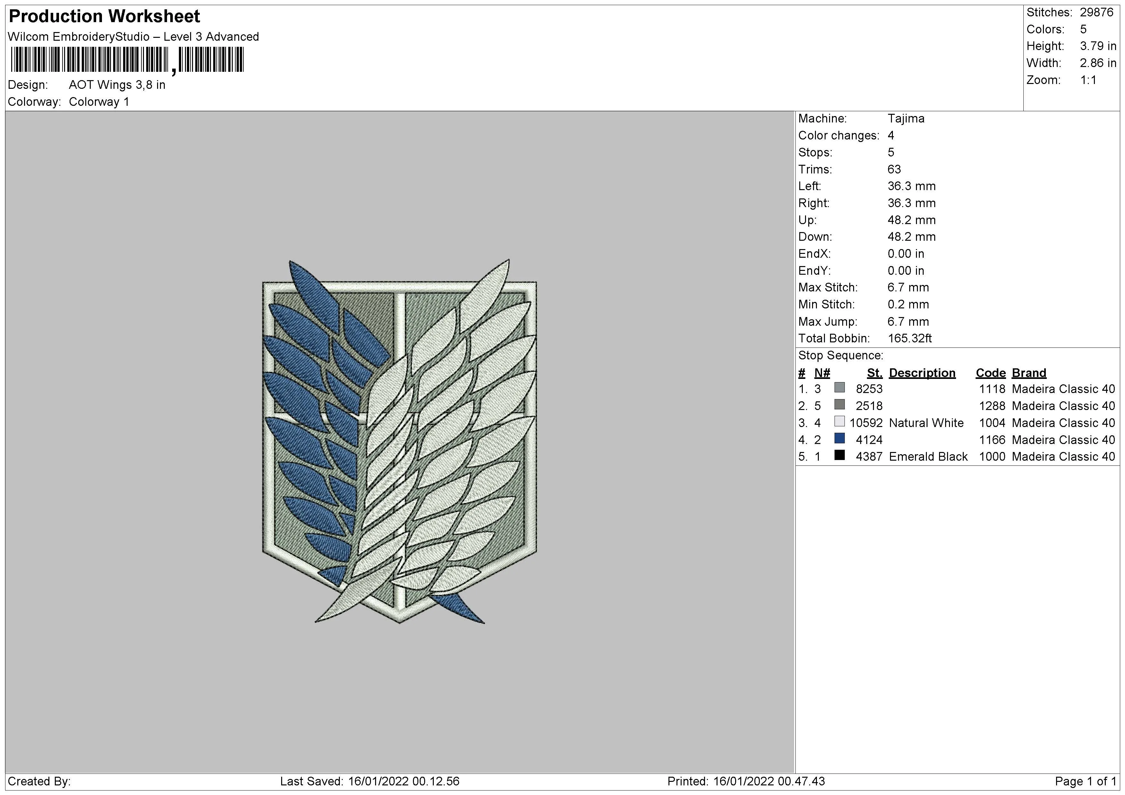Click the design name 'AOT Wings 3,8 in'
1125x795 pixels.
pos(117,85)
